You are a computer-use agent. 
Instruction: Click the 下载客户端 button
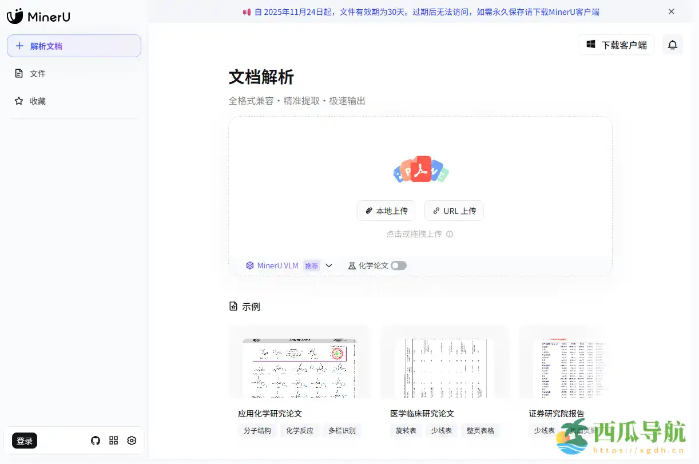tap(616, 45)
